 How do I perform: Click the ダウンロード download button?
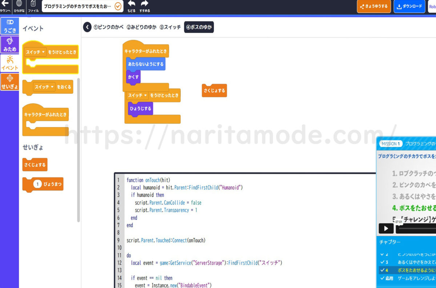pos(409,7)
